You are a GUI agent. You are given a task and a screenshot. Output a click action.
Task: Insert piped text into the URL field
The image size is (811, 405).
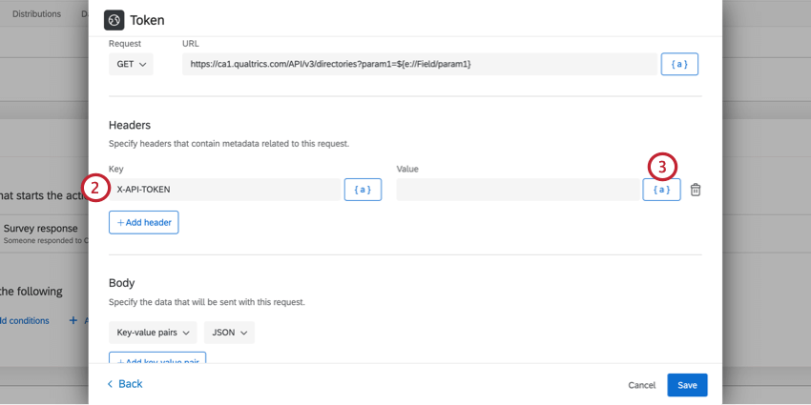coord(679,64)
